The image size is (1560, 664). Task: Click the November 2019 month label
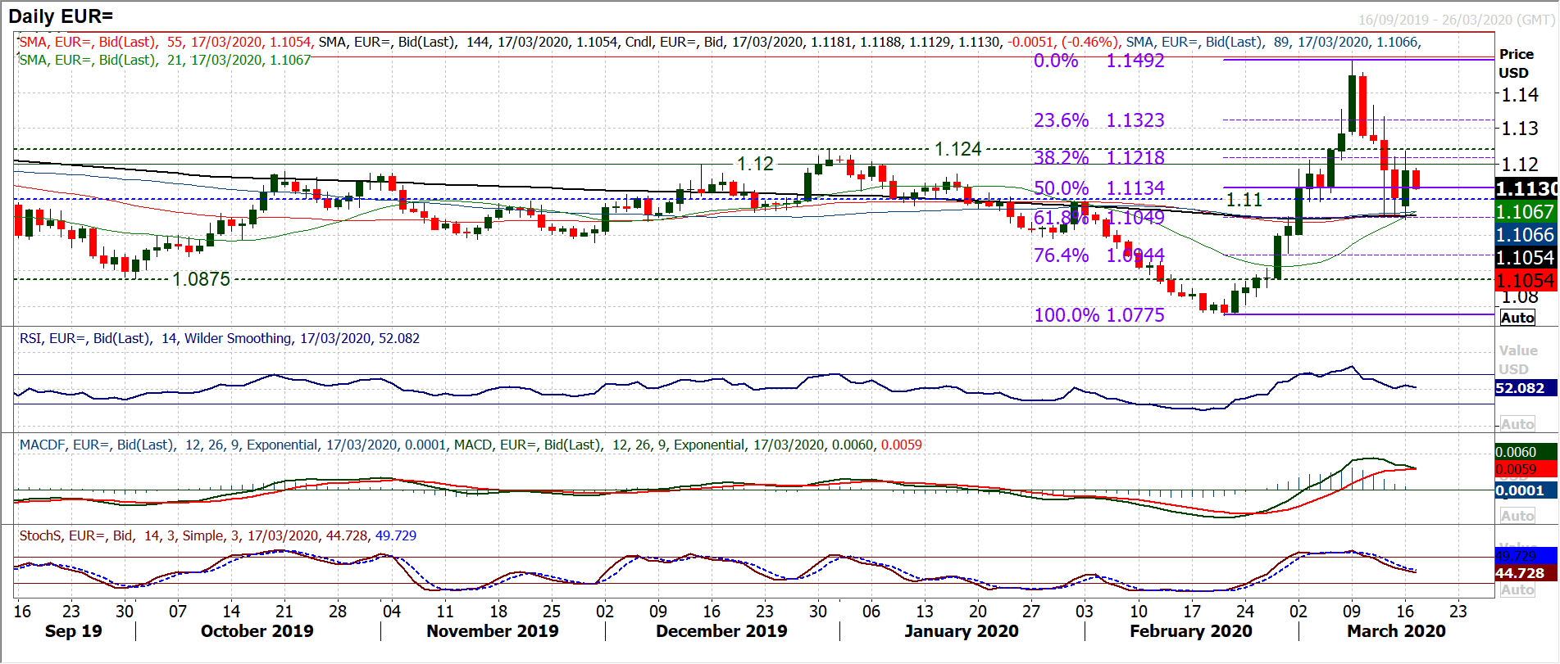pyautogui.click(x=492, y=631)
